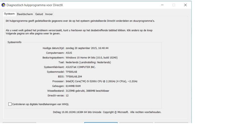The height and width of the screenshot is (128, 228).
Task: Go to the Invoer tab
Action: [49, 14]
